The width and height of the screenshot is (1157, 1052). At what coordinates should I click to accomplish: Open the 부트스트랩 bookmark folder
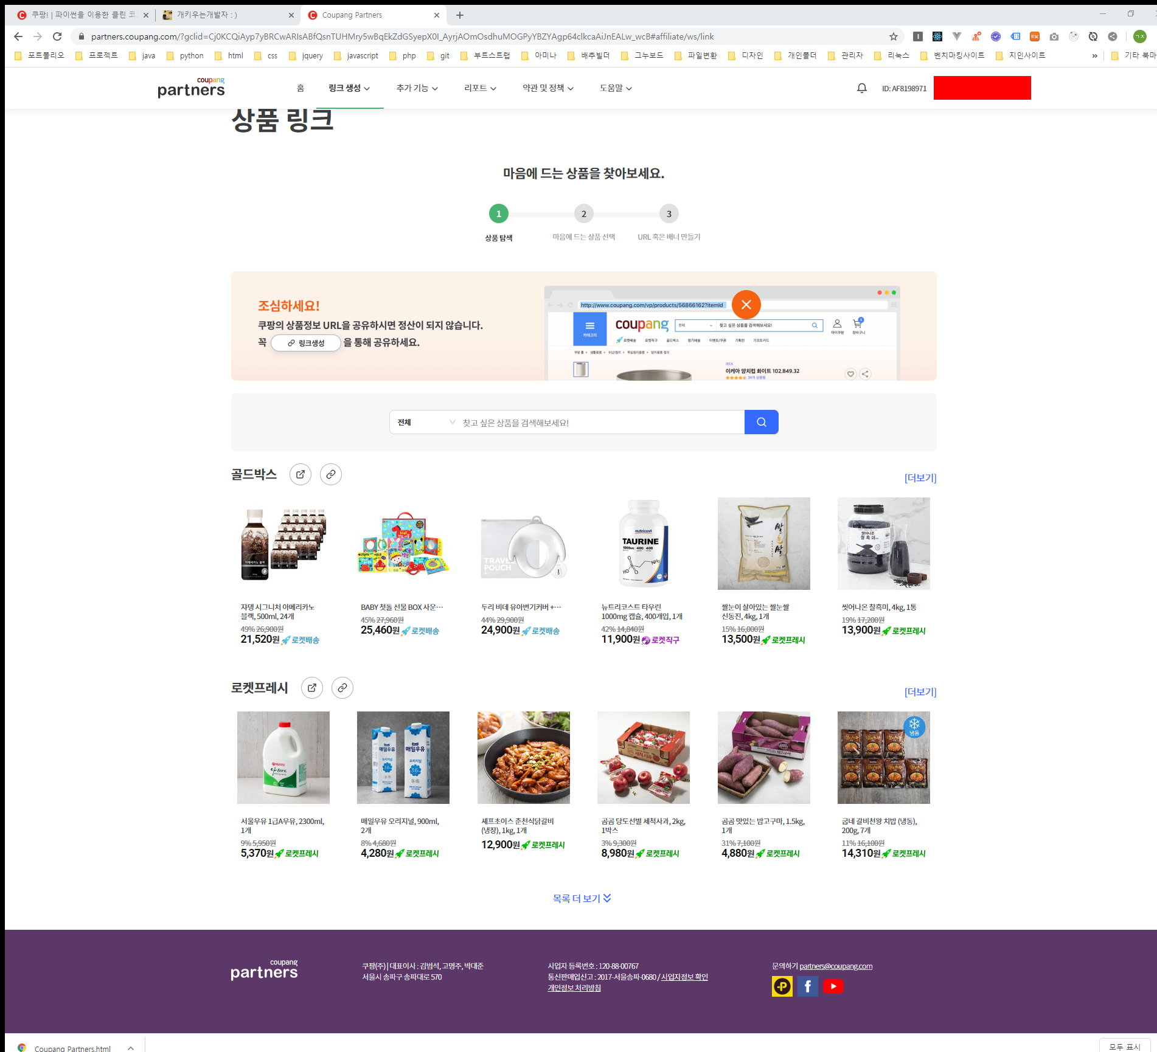click(x=485, y=55)
